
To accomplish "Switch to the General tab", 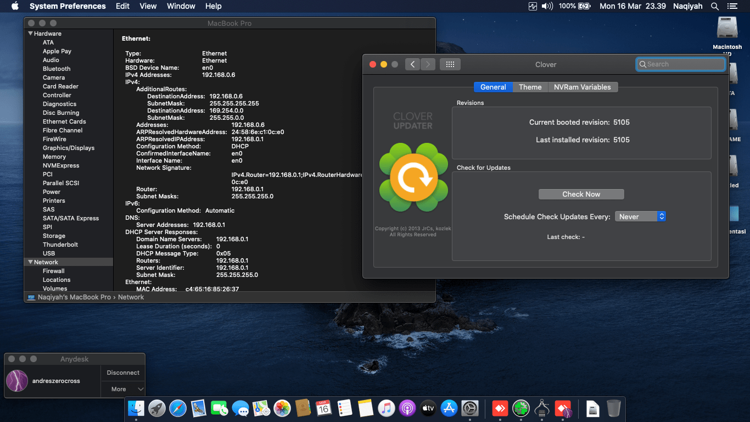I will click(x=493, y=87).
